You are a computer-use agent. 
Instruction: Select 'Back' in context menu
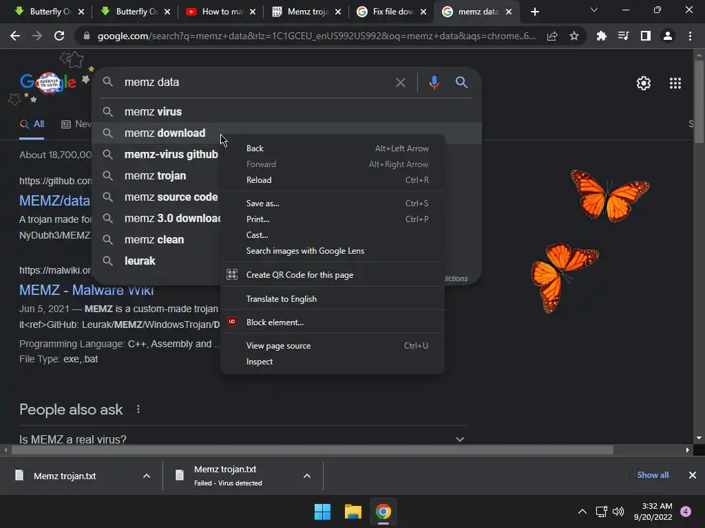333,148
